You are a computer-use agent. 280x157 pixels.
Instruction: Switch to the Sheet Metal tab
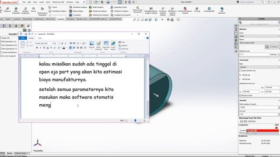27,19
